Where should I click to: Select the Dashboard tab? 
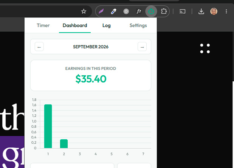[x=75, y=25]
